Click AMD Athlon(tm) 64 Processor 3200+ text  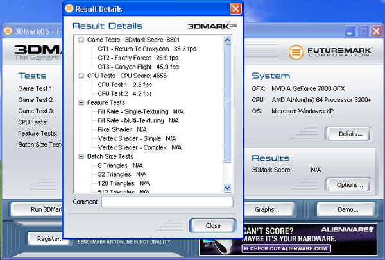pos(321,100)
